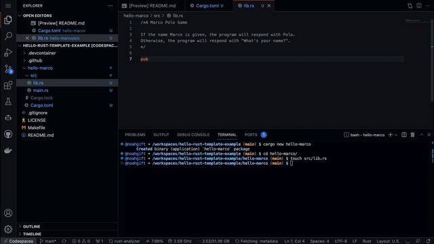The width and height of the screenshot is (434, 244).
Task: Kill the terminal with trash icon
Action: click(x=412, y=135)
